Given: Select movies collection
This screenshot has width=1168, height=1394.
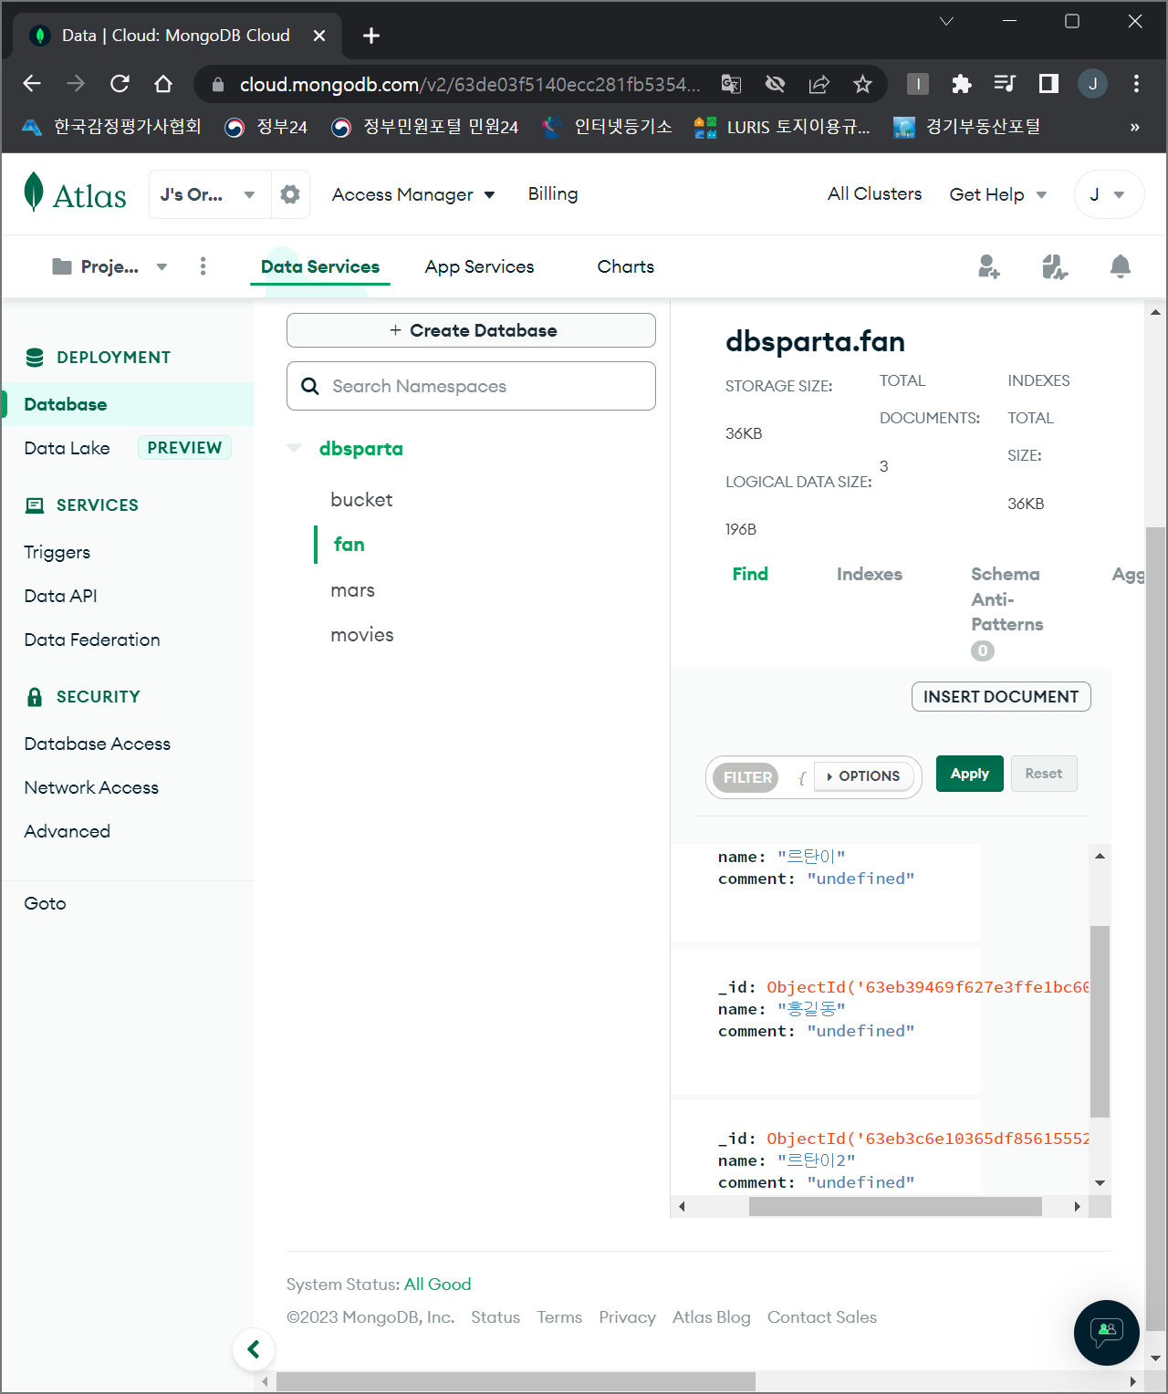Looking at the screenshot, I should [x=362, y=634].
